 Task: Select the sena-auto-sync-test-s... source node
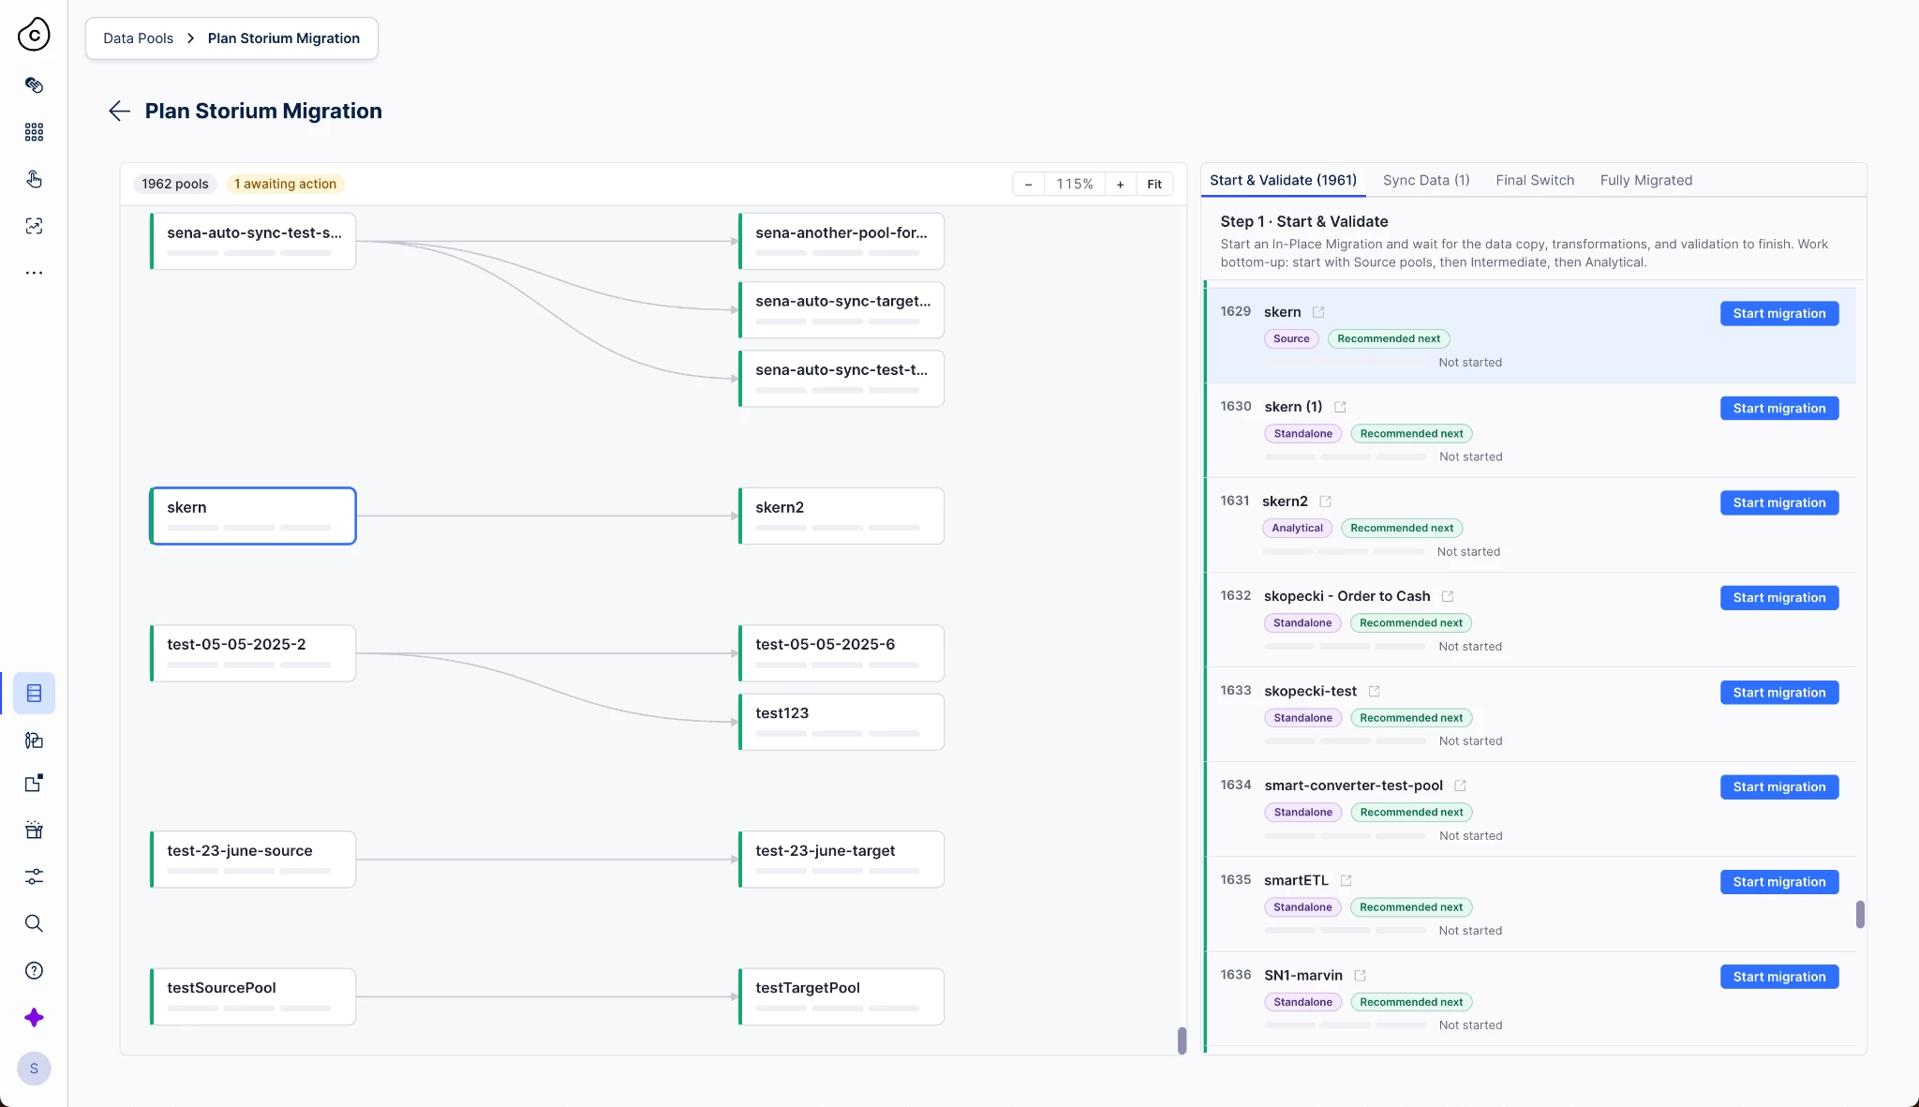click(253, 241)
